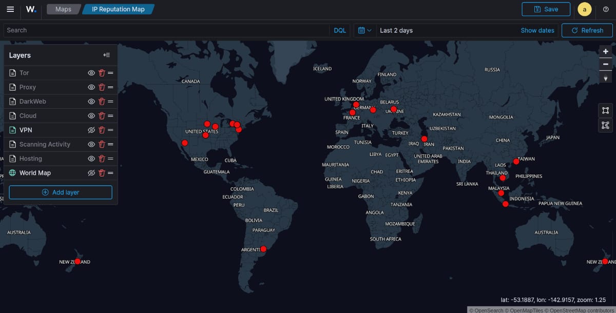Open the help icon in header

point(606,9)
